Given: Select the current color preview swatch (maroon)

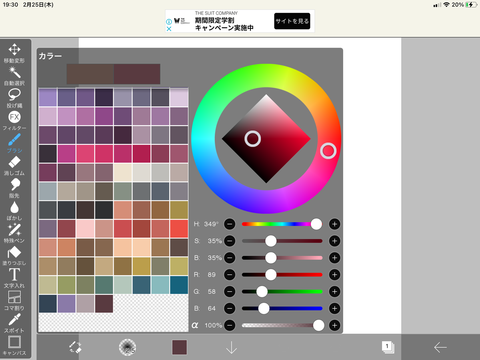Looking at the screenshot, I should coord(137,74).
